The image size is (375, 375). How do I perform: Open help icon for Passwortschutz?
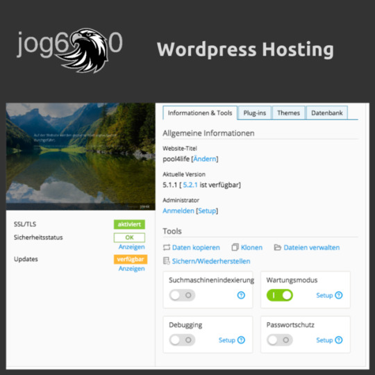pos(339,340)
